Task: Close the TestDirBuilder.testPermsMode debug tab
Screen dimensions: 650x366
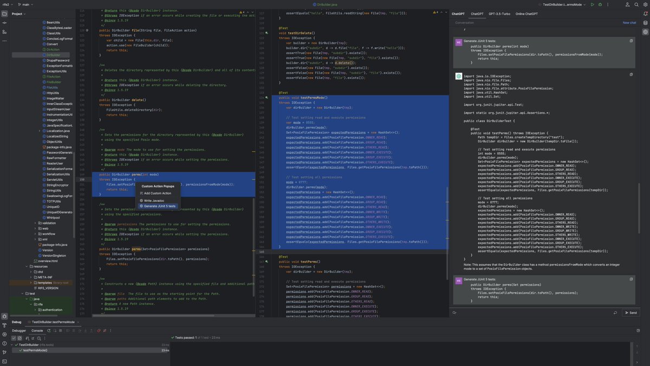Action: click(x=78, y=322)
